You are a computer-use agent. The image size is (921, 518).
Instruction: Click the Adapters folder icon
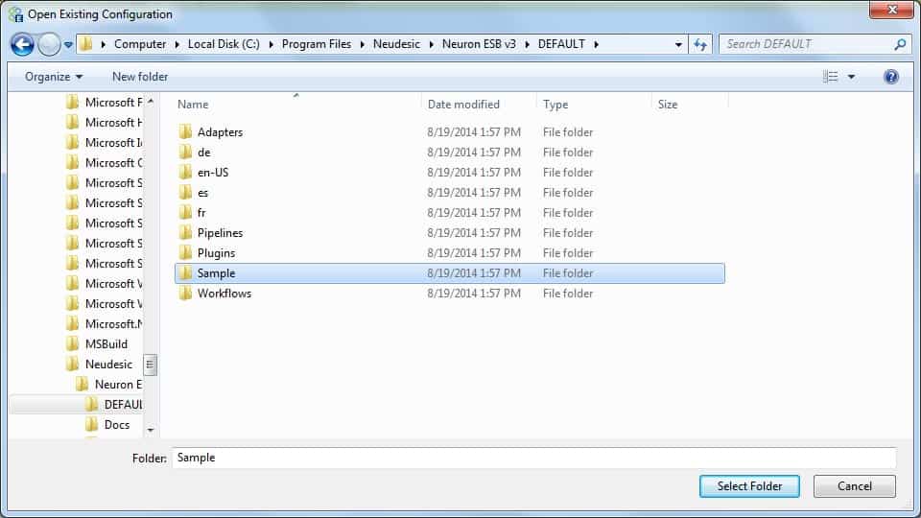[185, 131]
